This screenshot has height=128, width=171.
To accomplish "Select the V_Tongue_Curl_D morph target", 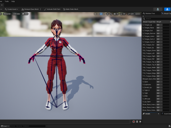I will click(149, 42).
